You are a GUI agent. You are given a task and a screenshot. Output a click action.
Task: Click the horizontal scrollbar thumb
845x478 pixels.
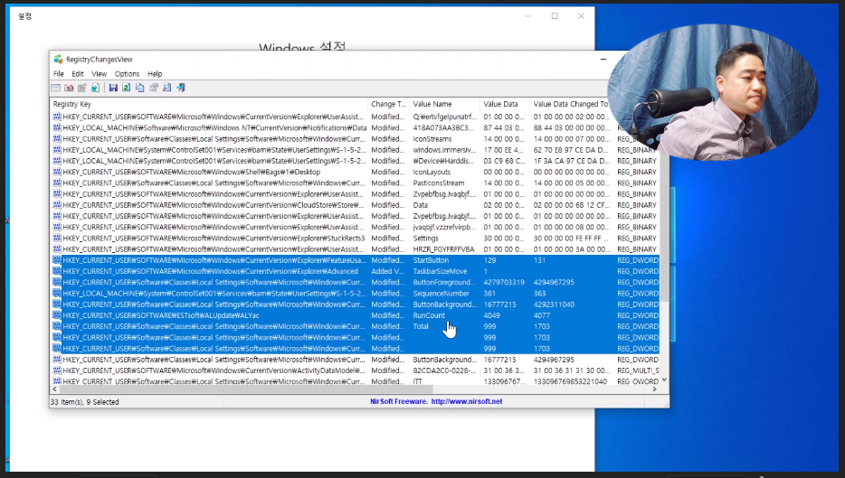click(246, 389)
